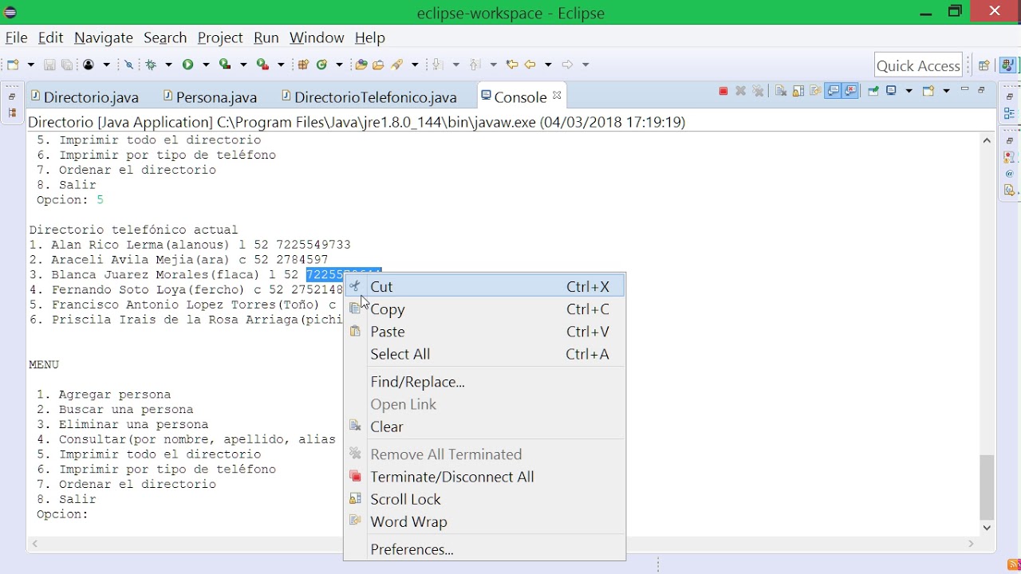Click the Last Edit Location arrow icon
The width and height of the screenshot is (1021, 574).
511,65
